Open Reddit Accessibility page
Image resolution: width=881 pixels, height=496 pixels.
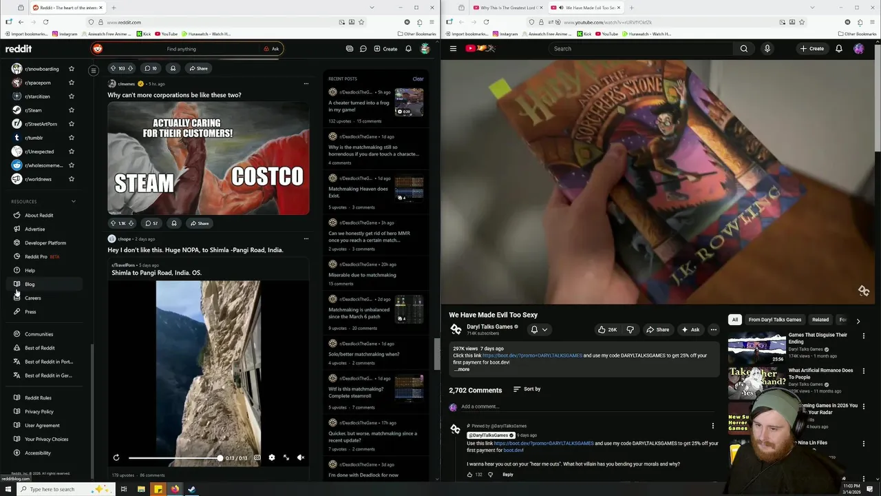(x=38, y=453)
